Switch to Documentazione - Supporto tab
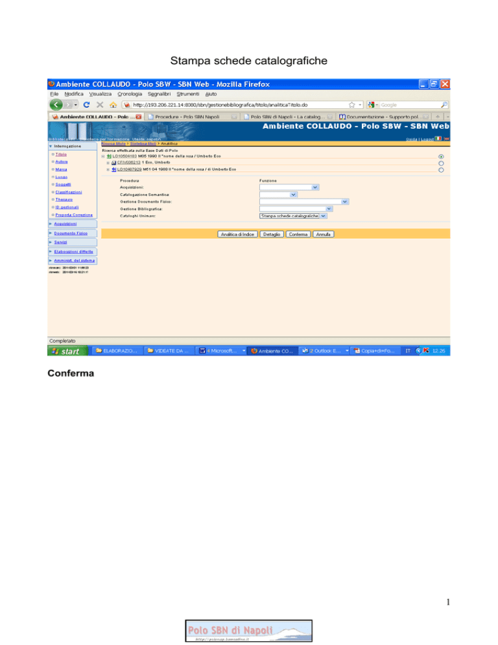Screen dimensions: 498x645 coord(383,117)
